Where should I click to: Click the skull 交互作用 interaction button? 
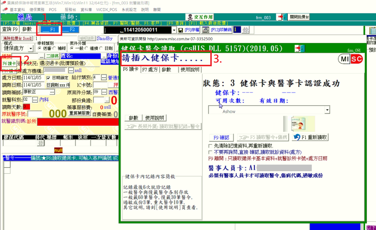click(x=200, y=17)
